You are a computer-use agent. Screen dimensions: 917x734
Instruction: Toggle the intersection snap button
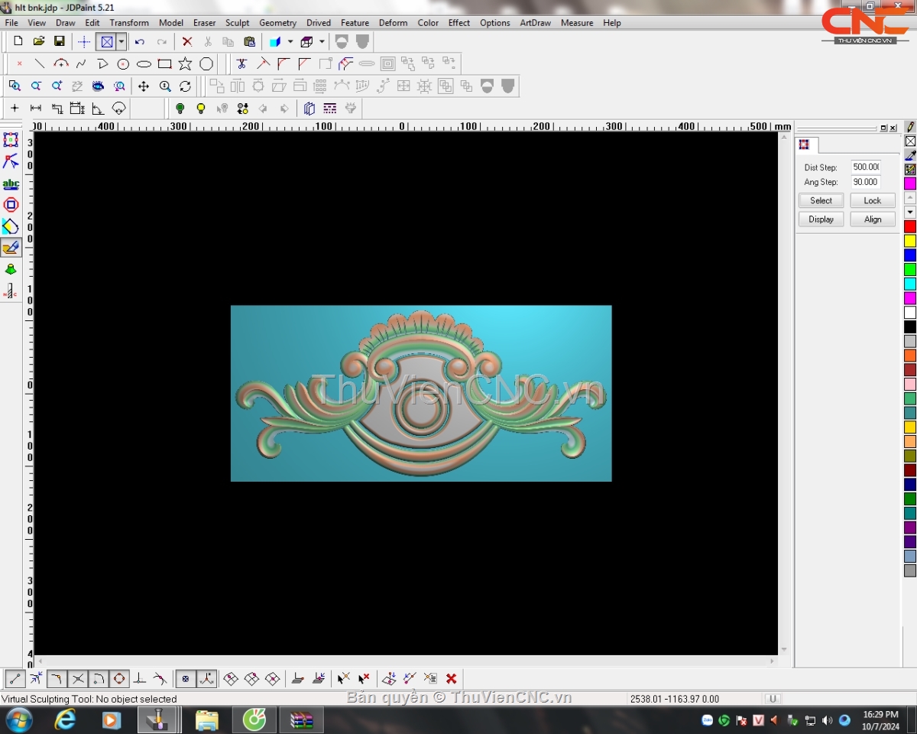coord(77,678)
